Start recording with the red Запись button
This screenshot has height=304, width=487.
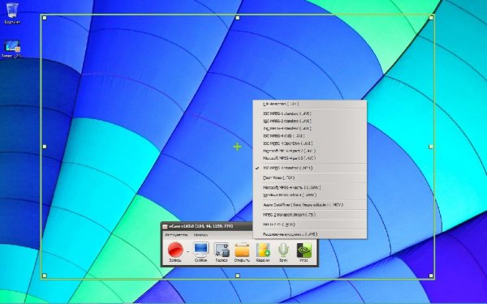pyautogui.click(x=175, y=251)
